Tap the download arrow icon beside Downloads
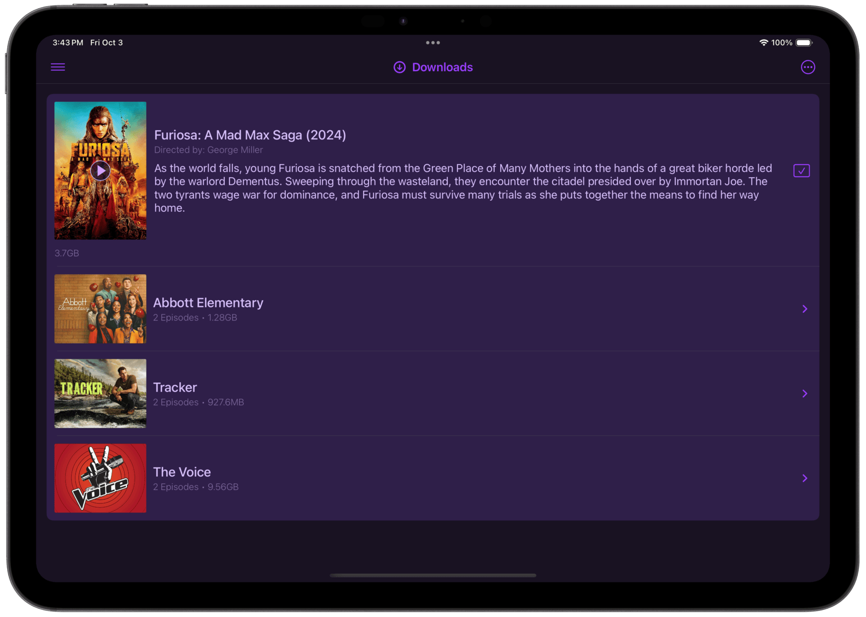The image size is (866, 617). click(400, 67)
